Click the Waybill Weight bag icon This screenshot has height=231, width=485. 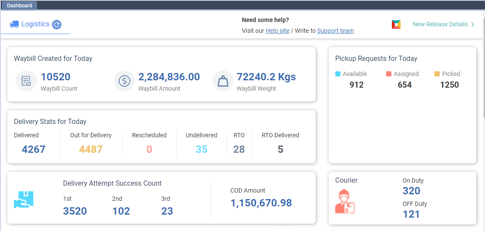(x=223, y=81)
